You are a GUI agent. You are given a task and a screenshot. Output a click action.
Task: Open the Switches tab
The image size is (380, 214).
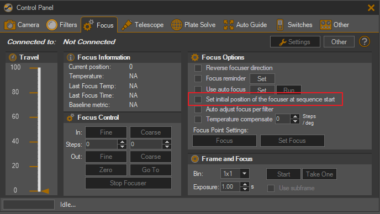[294, 25]
